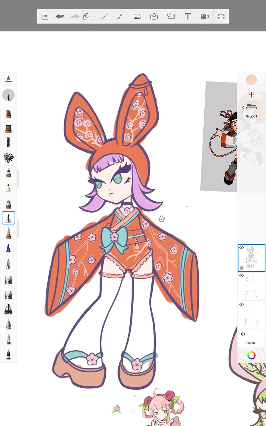Open current brush settings puck
The width and height of the screenshot is (266, 426).
[x=8, y=95]
